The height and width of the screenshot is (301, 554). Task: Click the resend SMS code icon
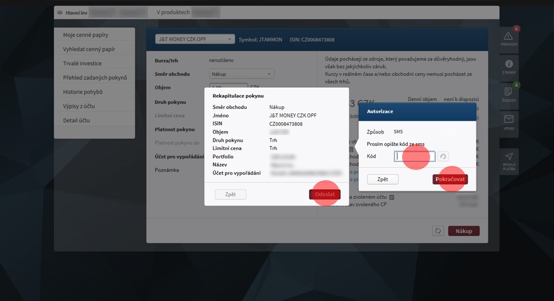pyautogui.click(x=443, y=157)
